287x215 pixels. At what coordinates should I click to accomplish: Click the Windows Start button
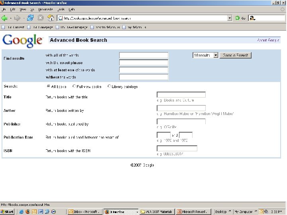(x=7, y=212)
